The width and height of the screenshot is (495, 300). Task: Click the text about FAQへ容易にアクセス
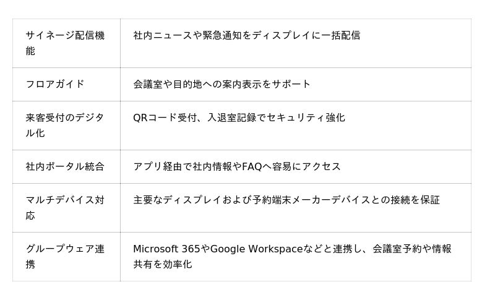tap(237, 166)
